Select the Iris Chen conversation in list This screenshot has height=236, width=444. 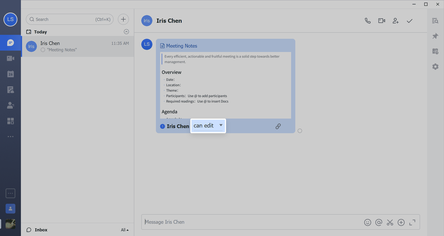tap(77, 46)
